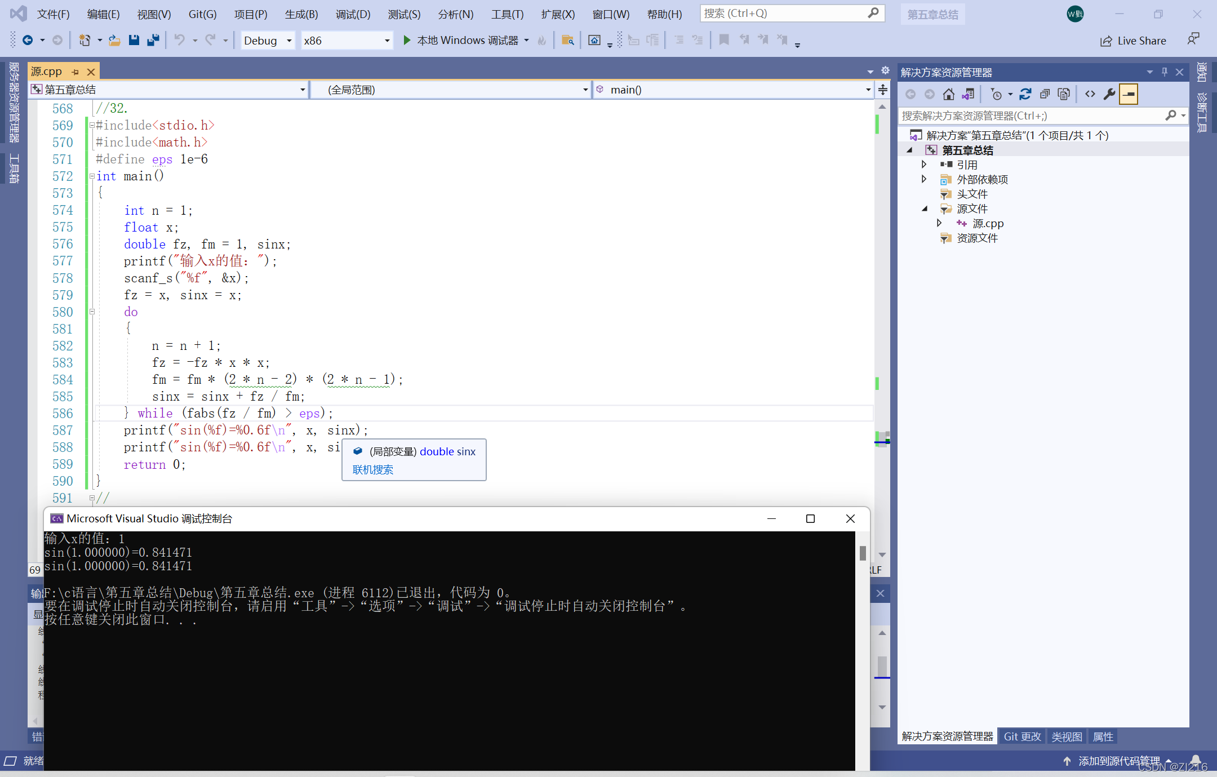The image size is (1217, 777).
Task: Open the 生成(B) menu
Action: (301, 14)
